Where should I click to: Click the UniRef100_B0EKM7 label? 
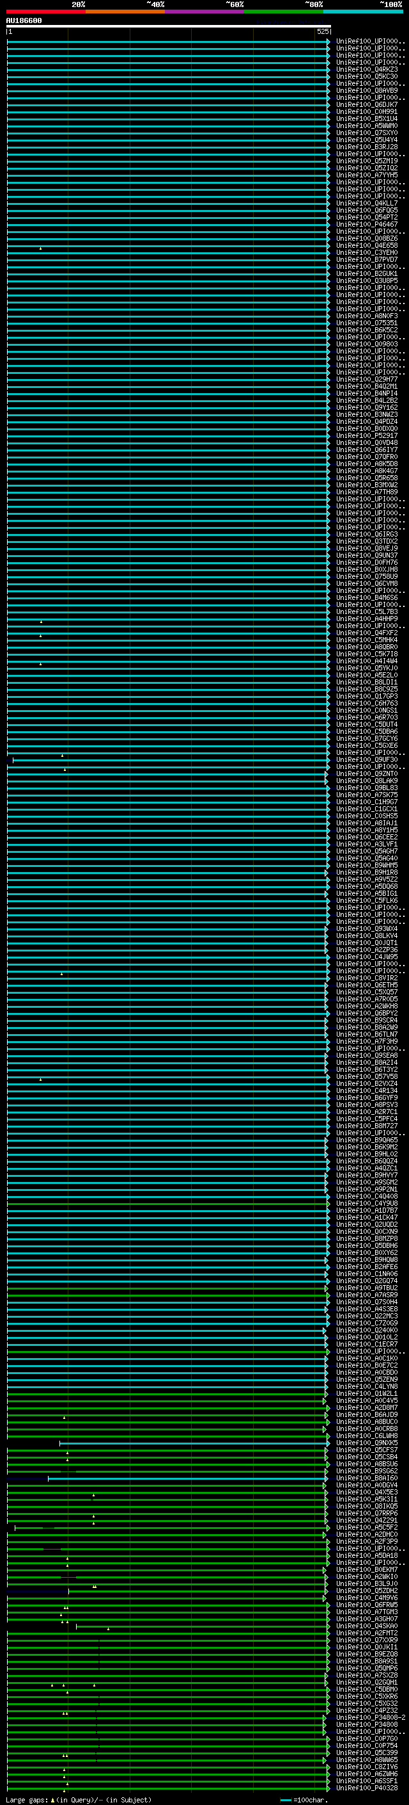(x=367, y=1569)
